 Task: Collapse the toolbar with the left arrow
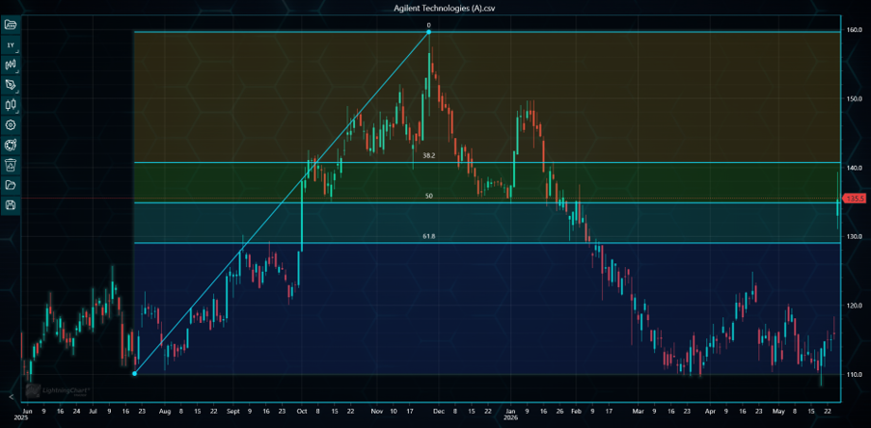(11, 397)
